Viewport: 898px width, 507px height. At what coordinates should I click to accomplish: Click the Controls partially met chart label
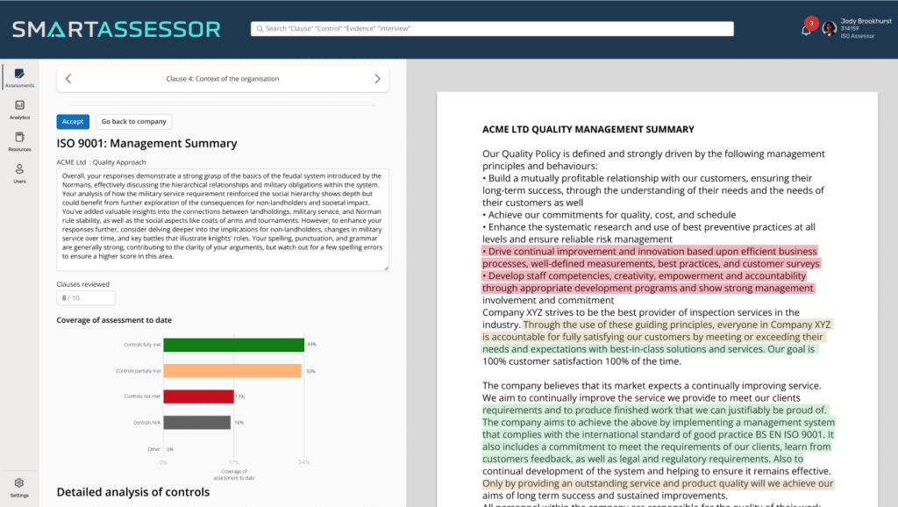138,371
